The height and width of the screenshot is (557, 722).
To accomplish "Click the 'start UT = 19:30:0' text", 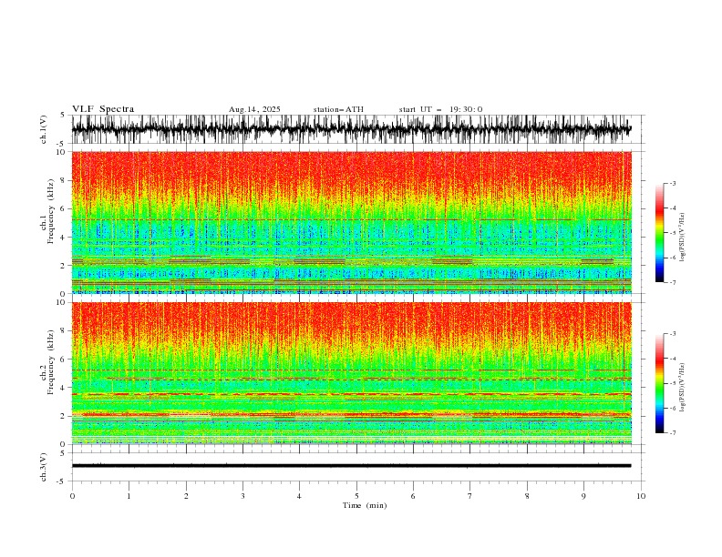I will point(440,109).
